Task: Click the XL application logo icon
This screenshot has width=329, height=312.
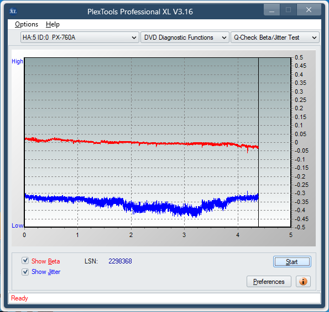Action: tap(13, 11)
